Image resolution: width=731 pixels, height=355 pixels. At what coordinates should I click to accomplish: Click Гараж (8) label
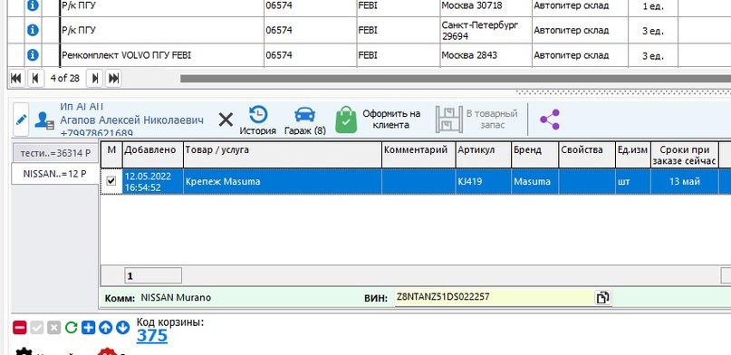click(x=305, y=131)
